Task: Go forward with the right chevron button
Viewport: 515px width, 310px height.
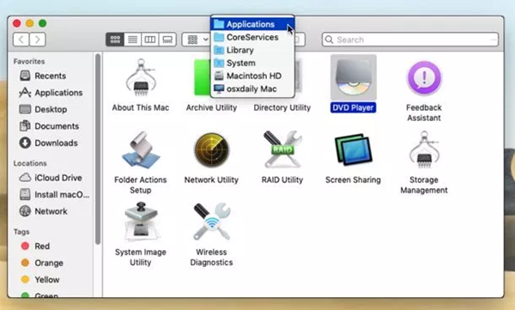Action: (38, 40)
